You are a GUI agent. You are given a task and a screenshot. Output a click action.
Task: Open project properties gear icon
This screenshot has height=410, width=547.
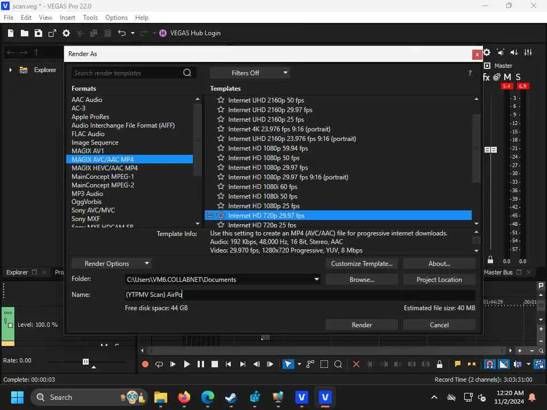[x=66, y=33]
